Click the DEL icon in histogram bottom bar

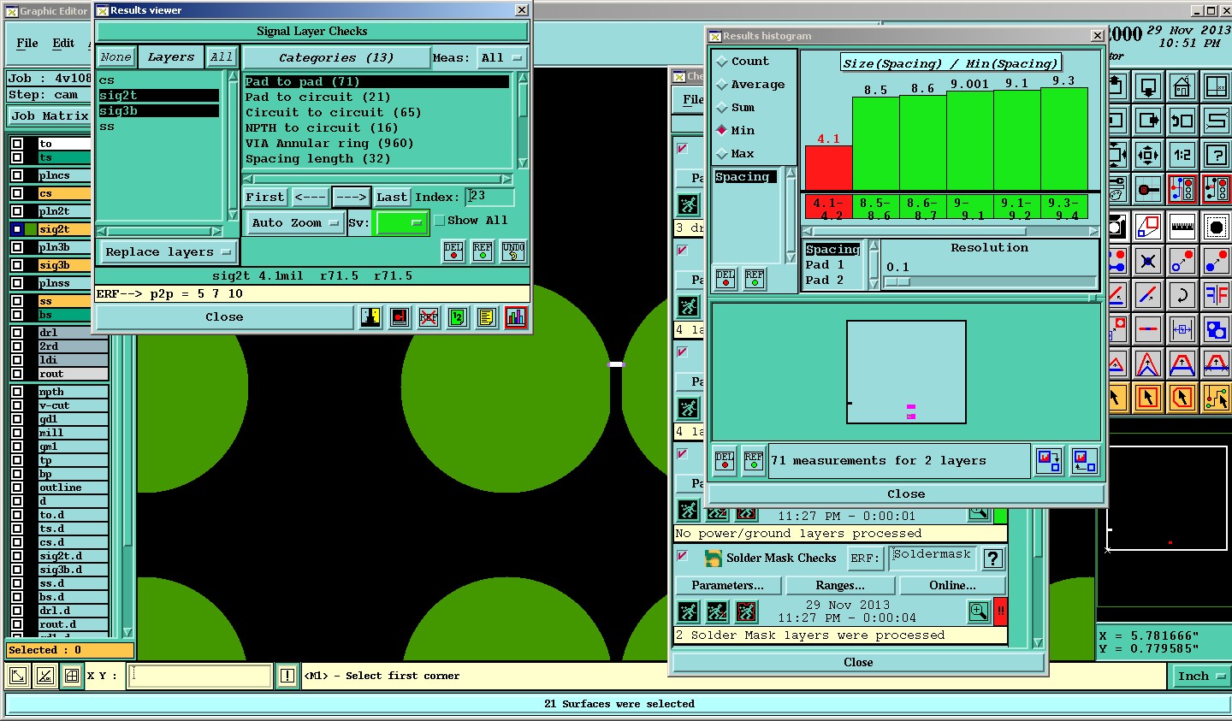724,460
